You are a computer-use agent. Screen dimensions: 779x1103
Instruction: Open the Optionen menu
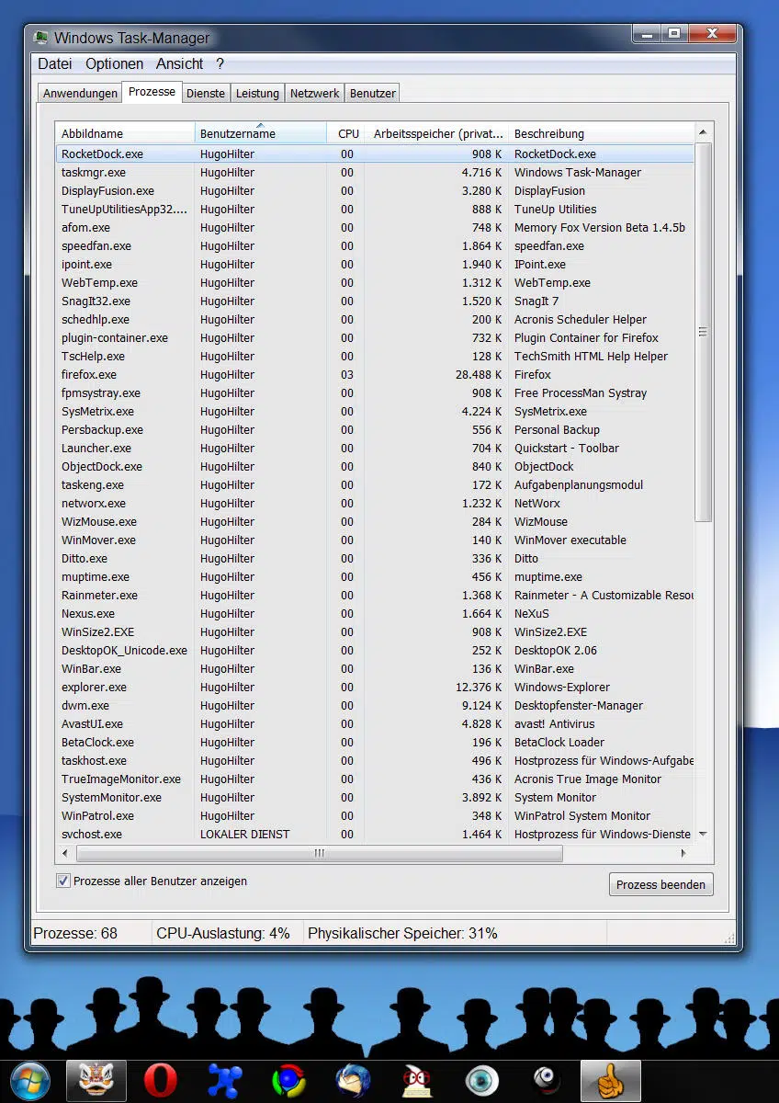(x=114, y=63)
